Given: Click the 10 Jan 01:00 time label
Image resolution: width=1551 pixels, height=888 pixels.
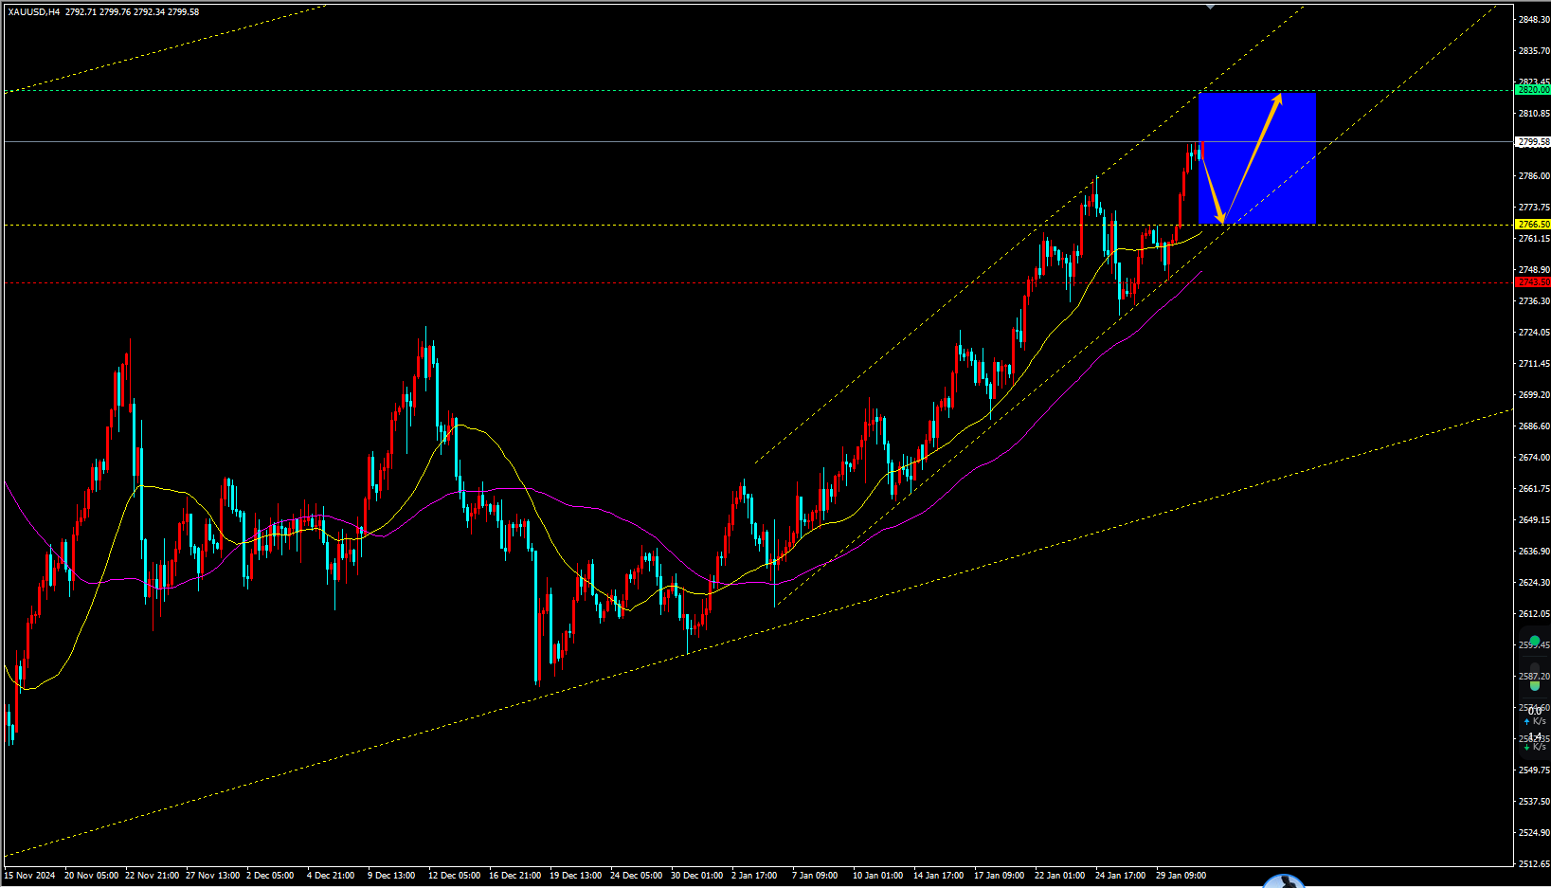Looking at the screenshot, I should click(877, 876).
